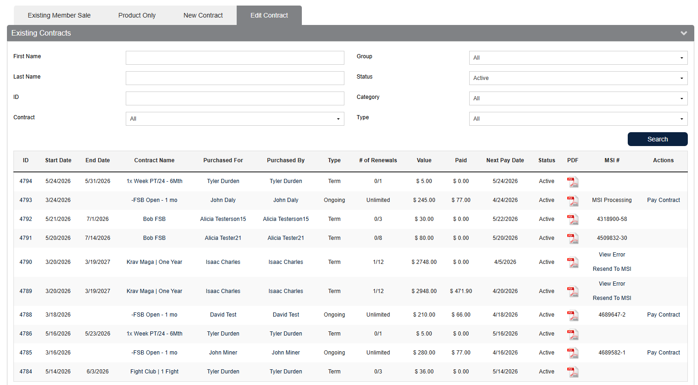Click Pay Contract for John Daly

(x=663, y=200)
